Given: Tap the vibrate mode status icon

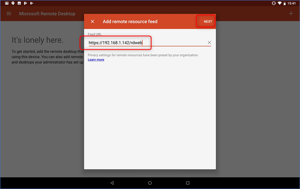Looking at the screenshot, I should (x=274, y=3).
